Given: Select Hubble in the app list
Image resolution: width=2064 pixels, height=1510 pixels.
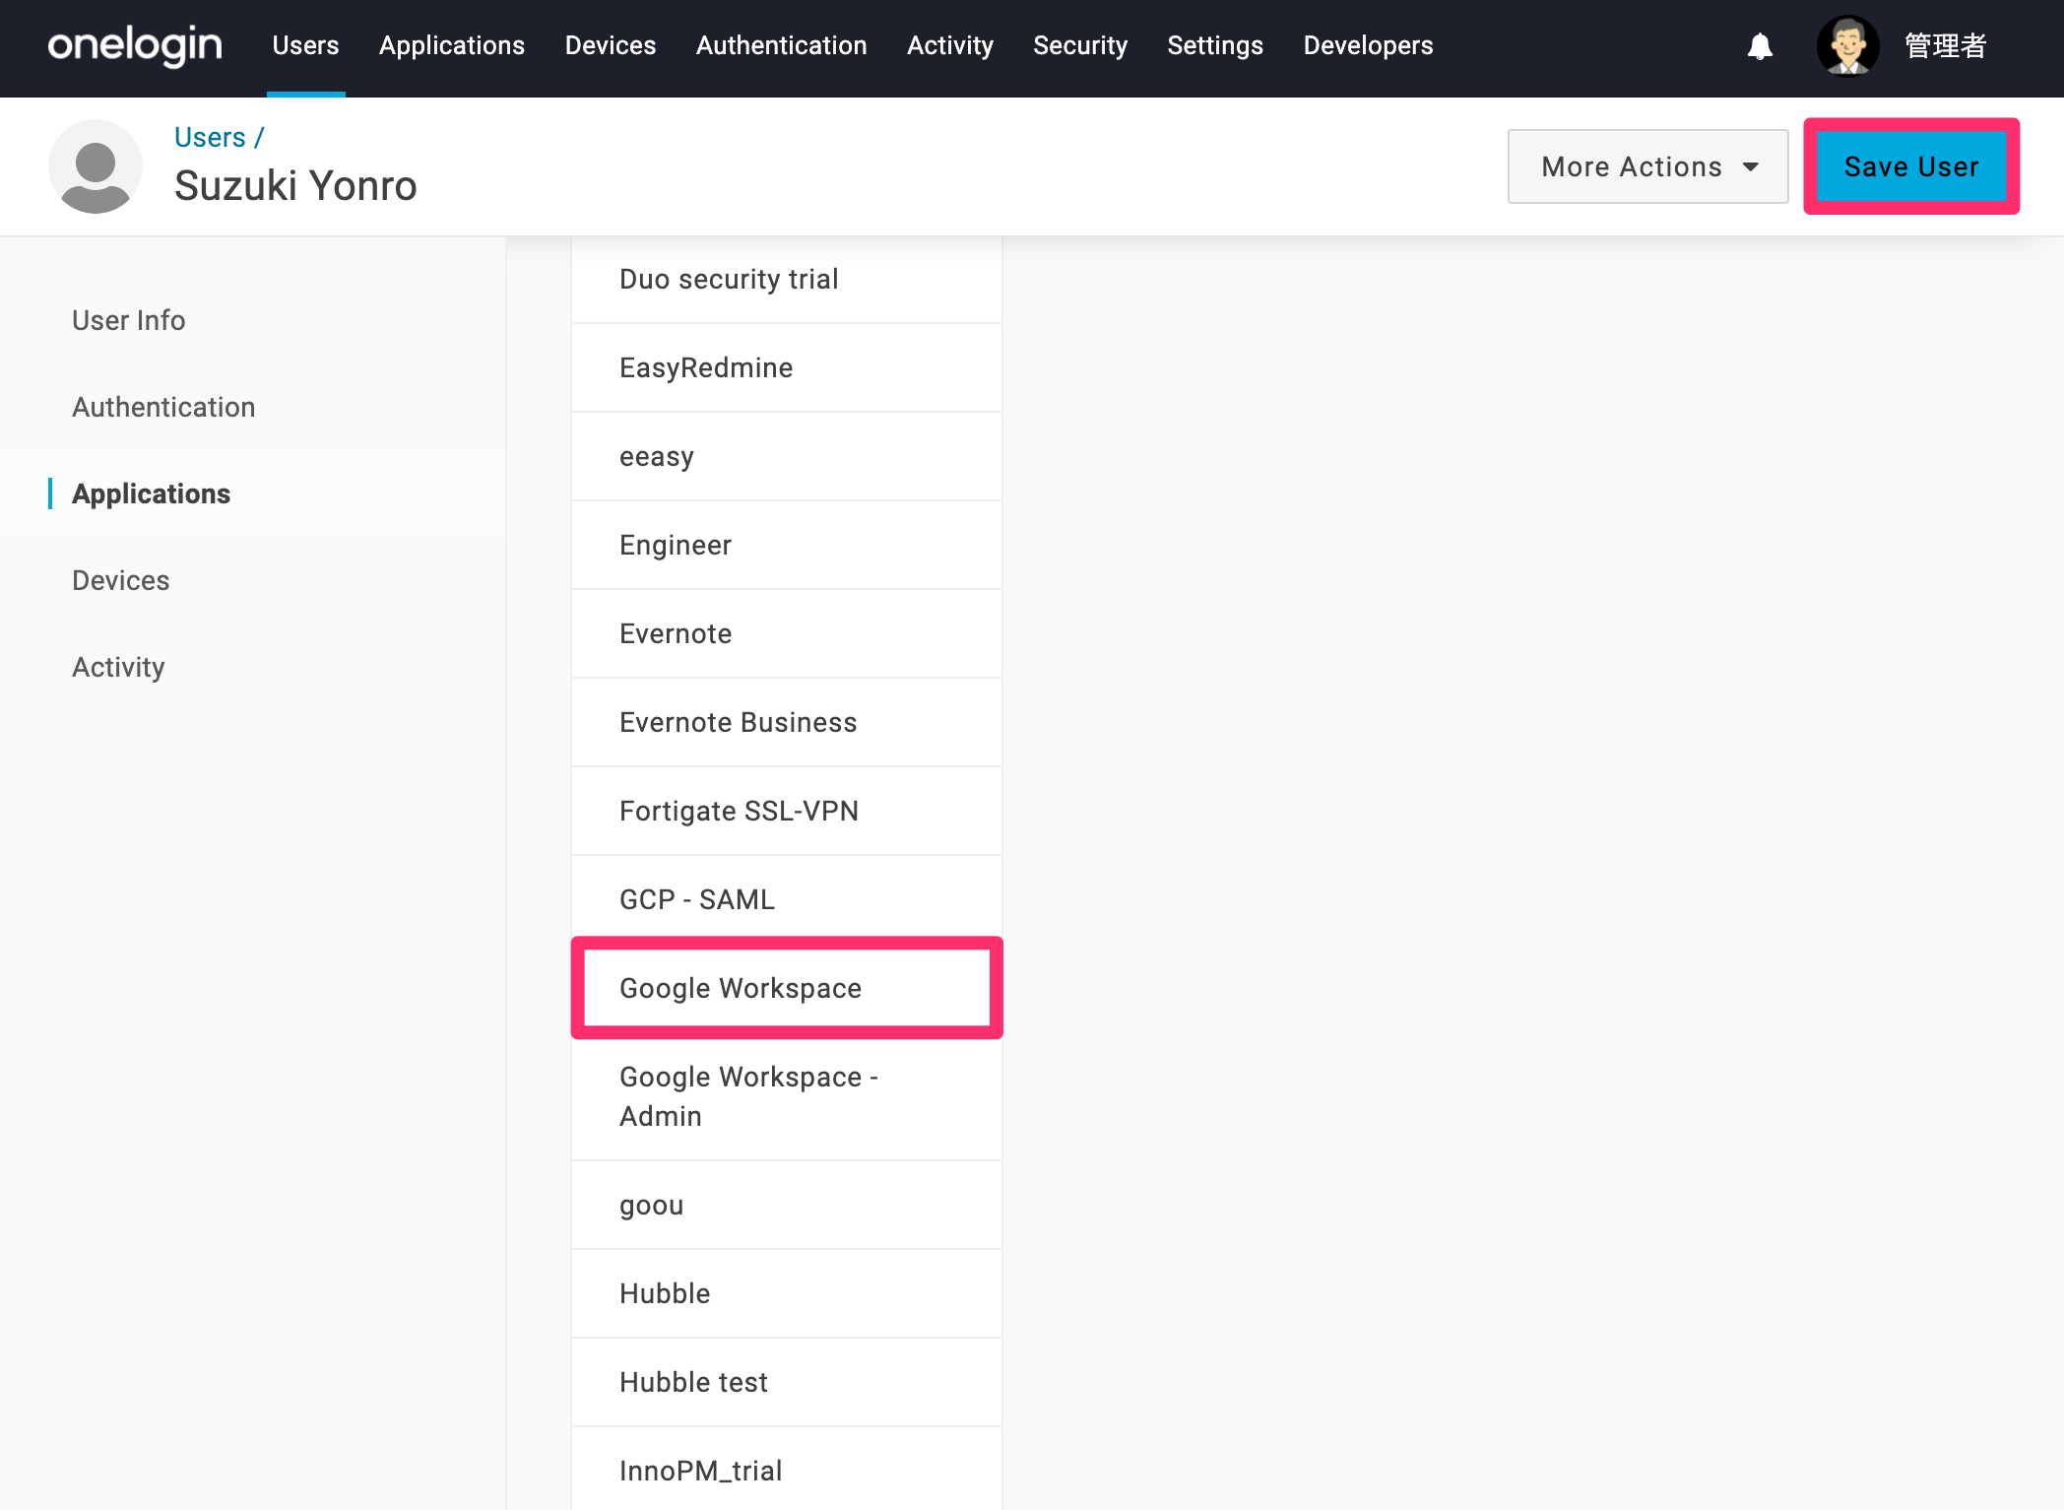Looking at the screenshot, I should (x=787, y=1293).
